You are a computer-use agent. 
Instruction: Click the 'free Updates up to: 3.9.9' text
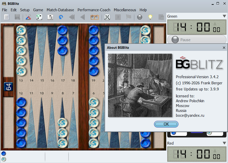click(197, 89)
